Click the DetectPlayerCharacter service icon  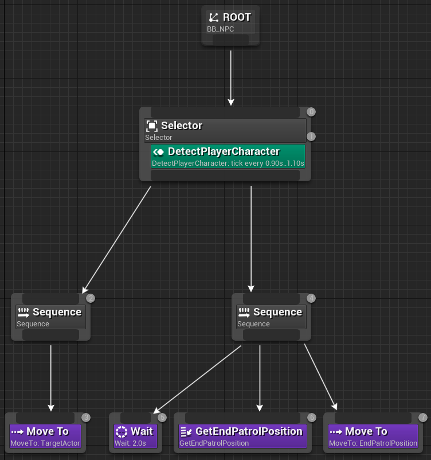(x=159, y=152)
